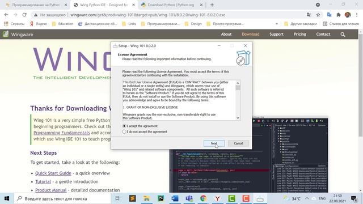
Task: Bookmark this page with the star icon
Action: point(318,15)
